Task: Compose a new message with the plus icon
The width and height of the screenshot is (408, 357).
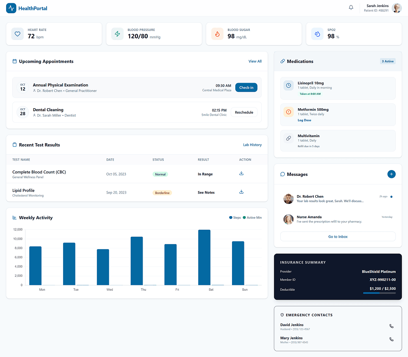Action: 392,174
